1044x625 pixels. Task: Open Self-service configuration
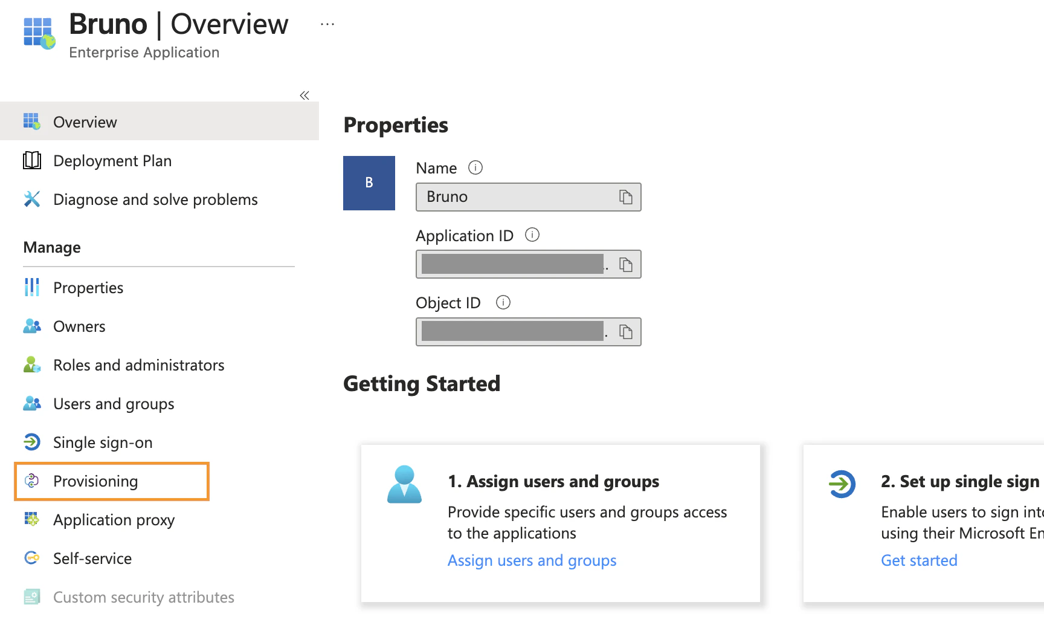point(92,558)
